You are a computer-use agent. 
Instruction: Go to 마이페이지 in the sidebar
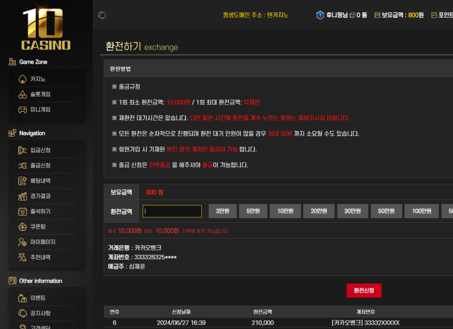tap(43, 242)
